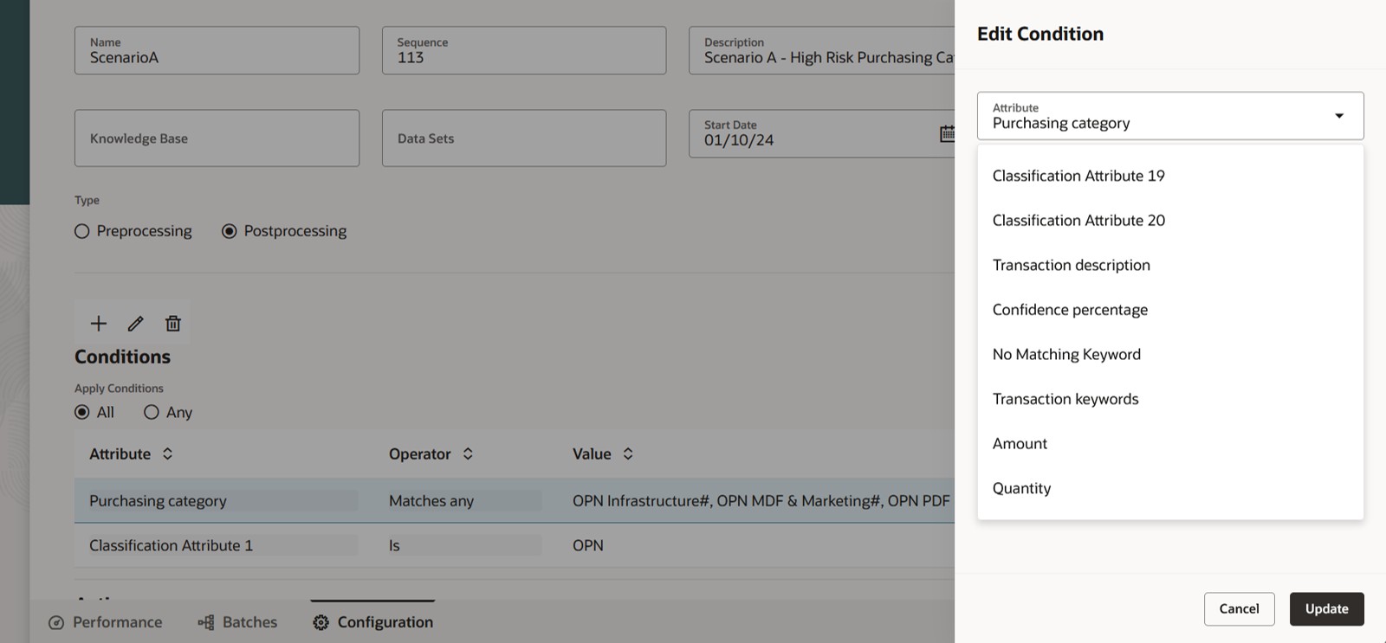This screenshot has height=643, width=1386.
Task: Click the delete condition trash icon
Action: (x=173, y=324)
